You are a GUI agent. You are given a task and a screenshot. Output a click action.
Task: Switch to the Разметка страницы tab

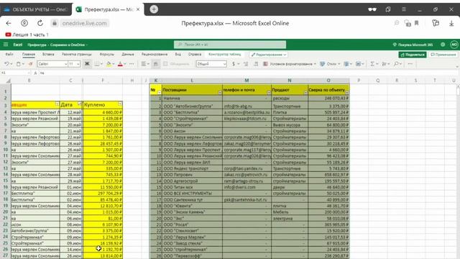(77, 55)
